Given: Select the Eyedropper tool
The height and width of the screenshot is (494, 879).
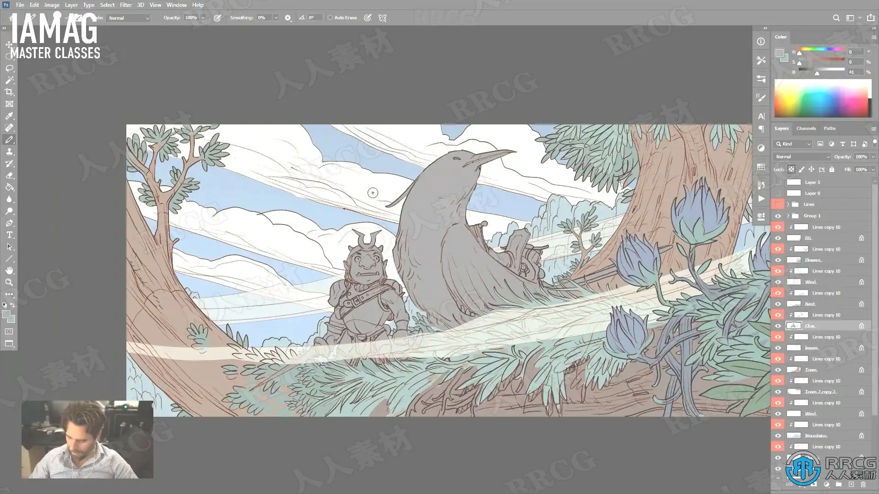Looking at the screenshot, I should [9, 116].
